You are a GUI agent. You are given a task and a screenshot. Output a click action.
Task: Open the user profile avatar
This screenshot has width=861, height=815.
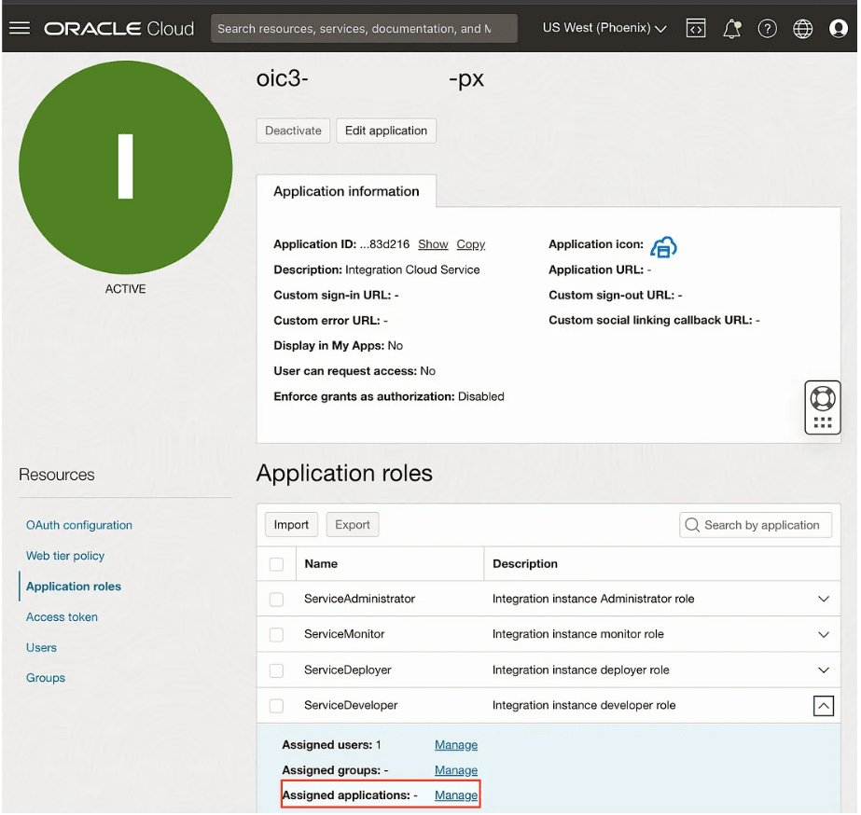(838, 28)
